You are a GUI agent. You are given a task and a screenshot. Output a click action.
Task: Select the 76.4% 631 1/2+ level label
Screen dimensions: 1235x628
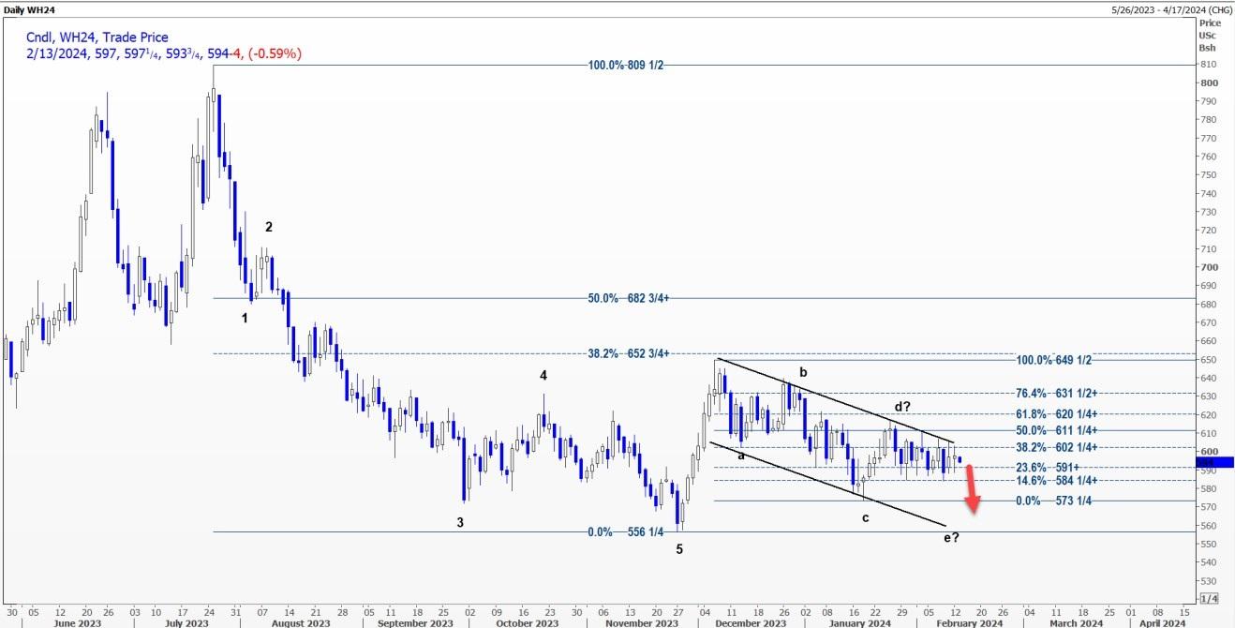click(1057, 394)
